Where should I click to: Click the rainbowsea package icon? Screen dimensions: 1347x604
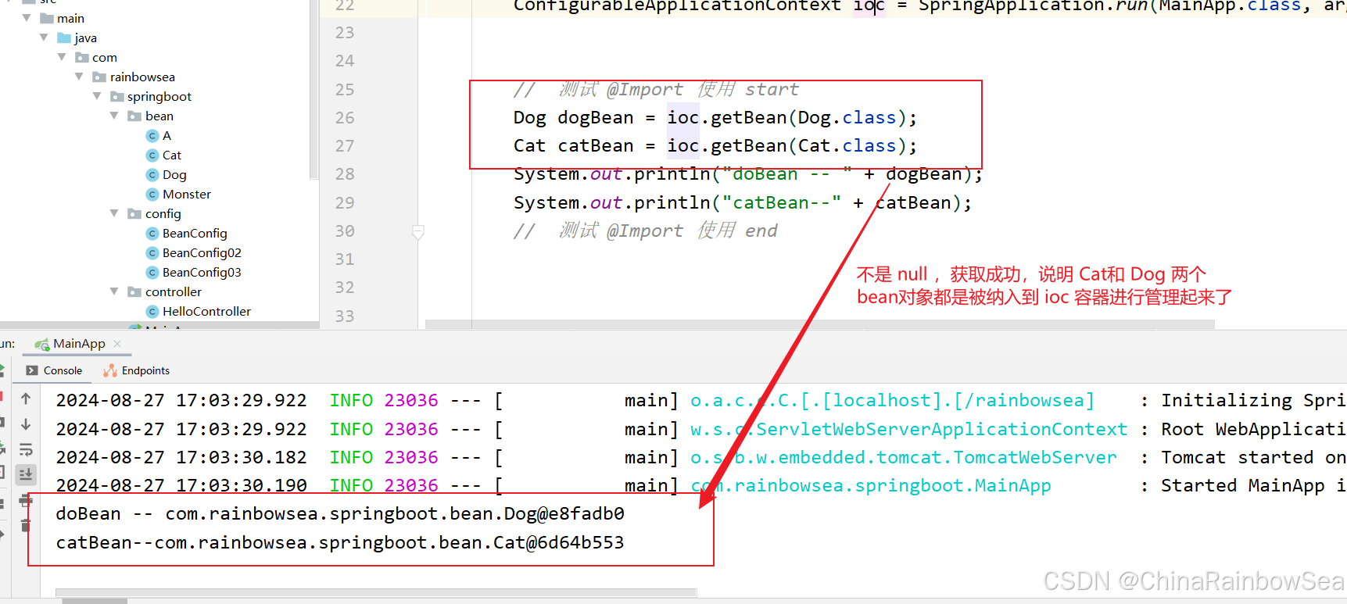tap(99, 77)
